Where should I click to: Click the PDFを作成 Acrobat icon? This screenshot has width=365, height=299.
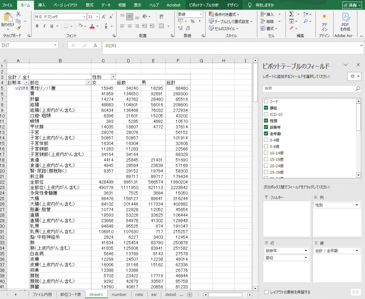[345, 21]
